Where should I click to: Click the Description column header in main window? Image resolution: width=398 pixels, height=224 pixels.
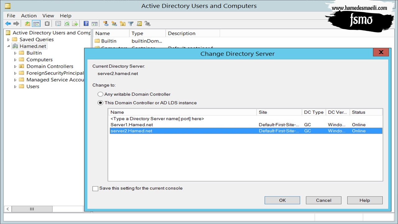192,33
